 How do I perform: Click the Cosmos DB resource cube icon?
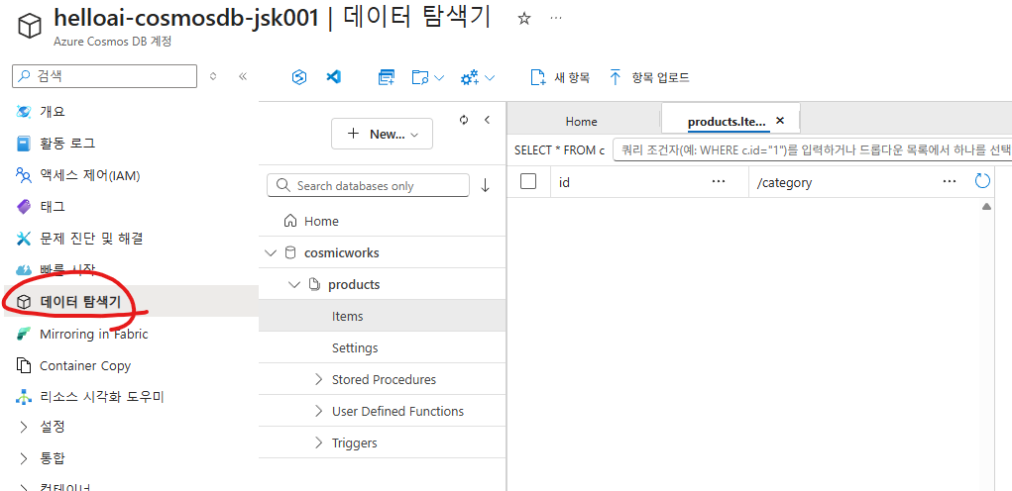click(29, 26)
